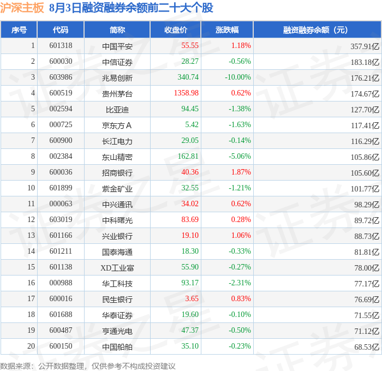Click the 融资融券余额（元） column header
Screen dimensions: 382x371
[317, 29]
